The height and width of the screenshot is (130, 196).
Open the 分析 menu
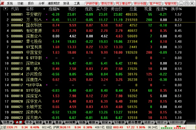click(x=41, y=3)
